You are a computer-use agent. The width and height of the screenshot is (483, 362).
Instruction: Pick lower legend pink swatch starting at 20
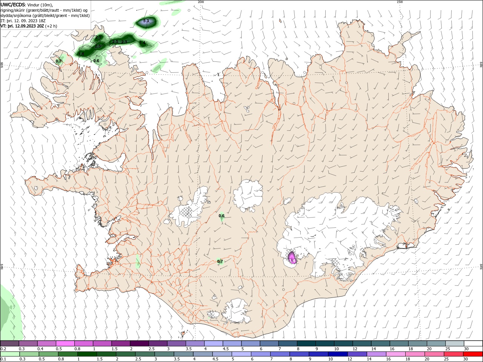click(x=434, y=354)
